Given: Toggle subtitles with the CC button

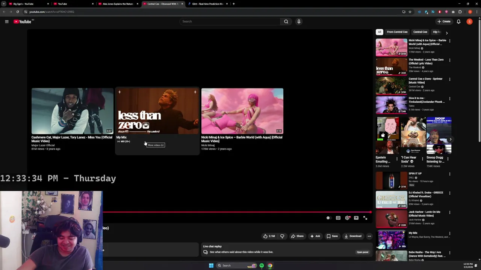Looking at the screenshot, I should pos(338,218).
